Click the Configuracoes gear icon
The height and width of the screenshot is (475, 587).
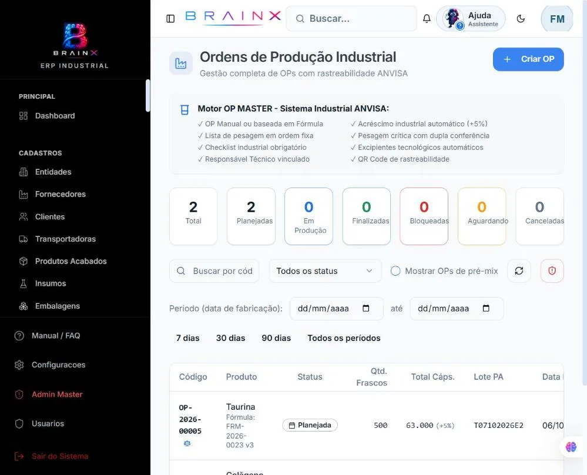pyautogui.click(x=19, y=365)
